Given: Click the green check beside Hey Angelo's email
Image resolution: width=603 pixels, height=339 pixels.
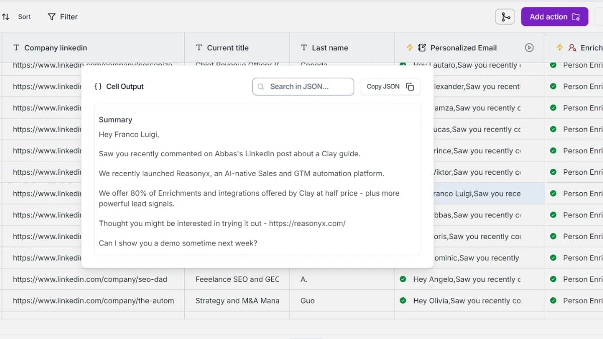Looking at the screenshot, I should coord(403,279).
